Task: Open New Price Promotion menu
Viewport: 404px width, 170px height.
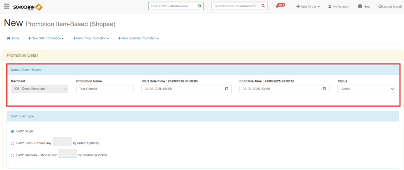Action: click(x=91, y=38)
